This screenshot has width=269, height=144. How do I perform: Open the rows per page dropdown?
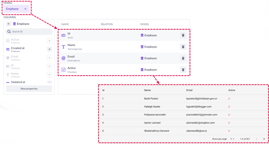coord(232,139)
